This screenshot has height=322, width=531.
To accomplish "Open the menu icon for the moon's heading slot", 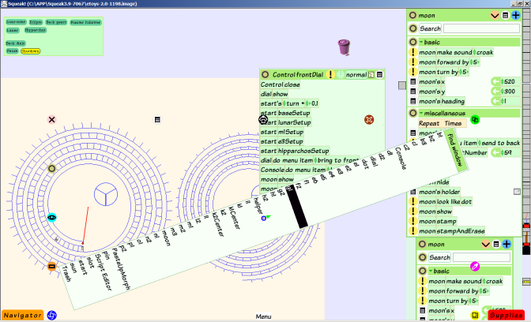I will tap(412, 101).
